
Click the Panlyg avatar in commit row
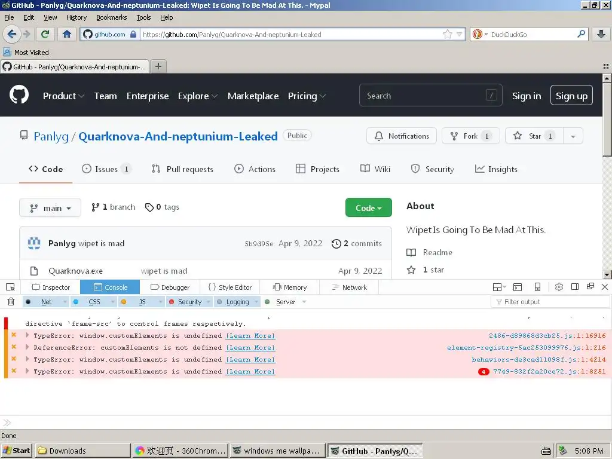[34, 243]
